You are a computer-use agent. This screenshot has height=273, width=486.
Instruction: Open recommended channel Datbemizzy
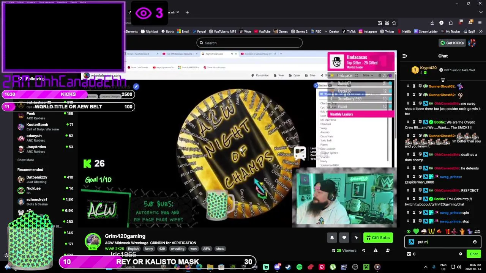pos(46,179)
